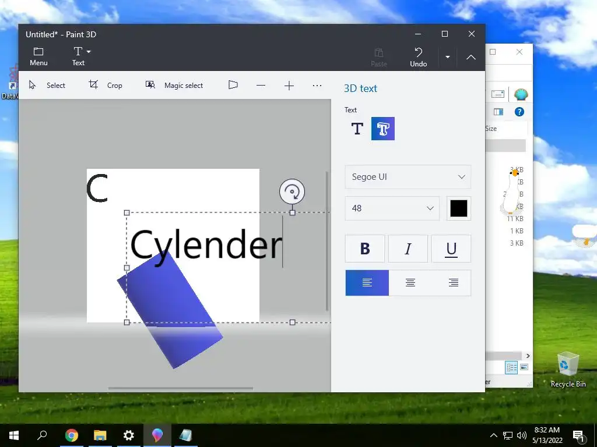Toggle Italic formatting
This screenshot has height=447, width=597.
[408, 249]
